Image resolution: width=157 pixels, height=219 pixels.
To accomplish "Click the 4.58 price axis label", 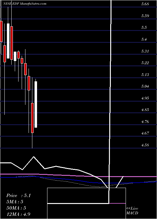I will point(145,145).
